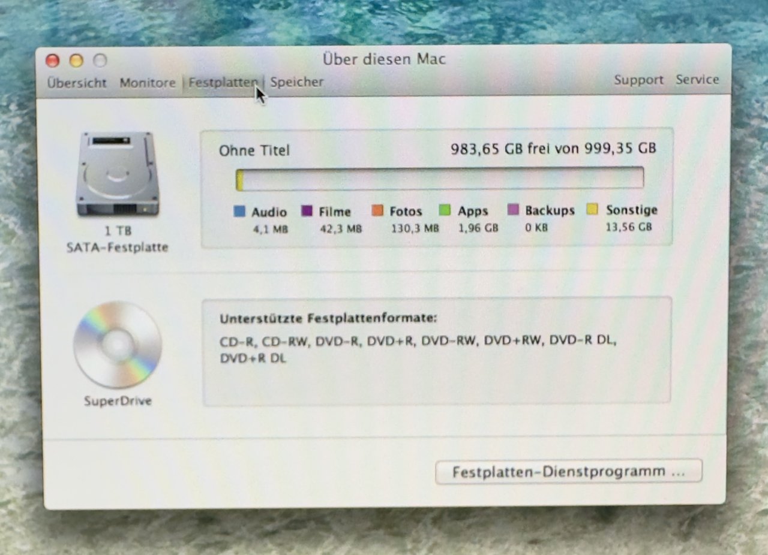Click the orange Fotos color swatch
The image size is (768, 555).
tap(377, 211)
